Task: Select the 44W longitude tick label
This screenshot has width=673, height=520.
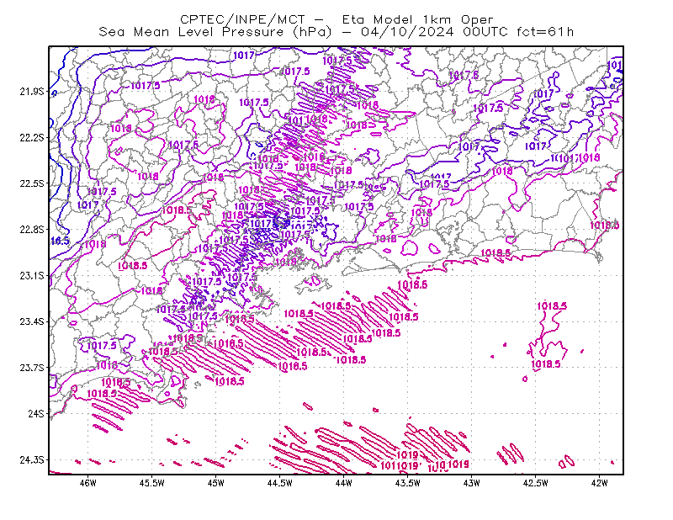Action: coord(343,483)
